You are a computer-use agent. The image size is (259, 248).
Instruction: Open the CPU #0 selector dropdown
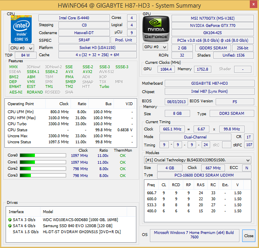point(21,48)
